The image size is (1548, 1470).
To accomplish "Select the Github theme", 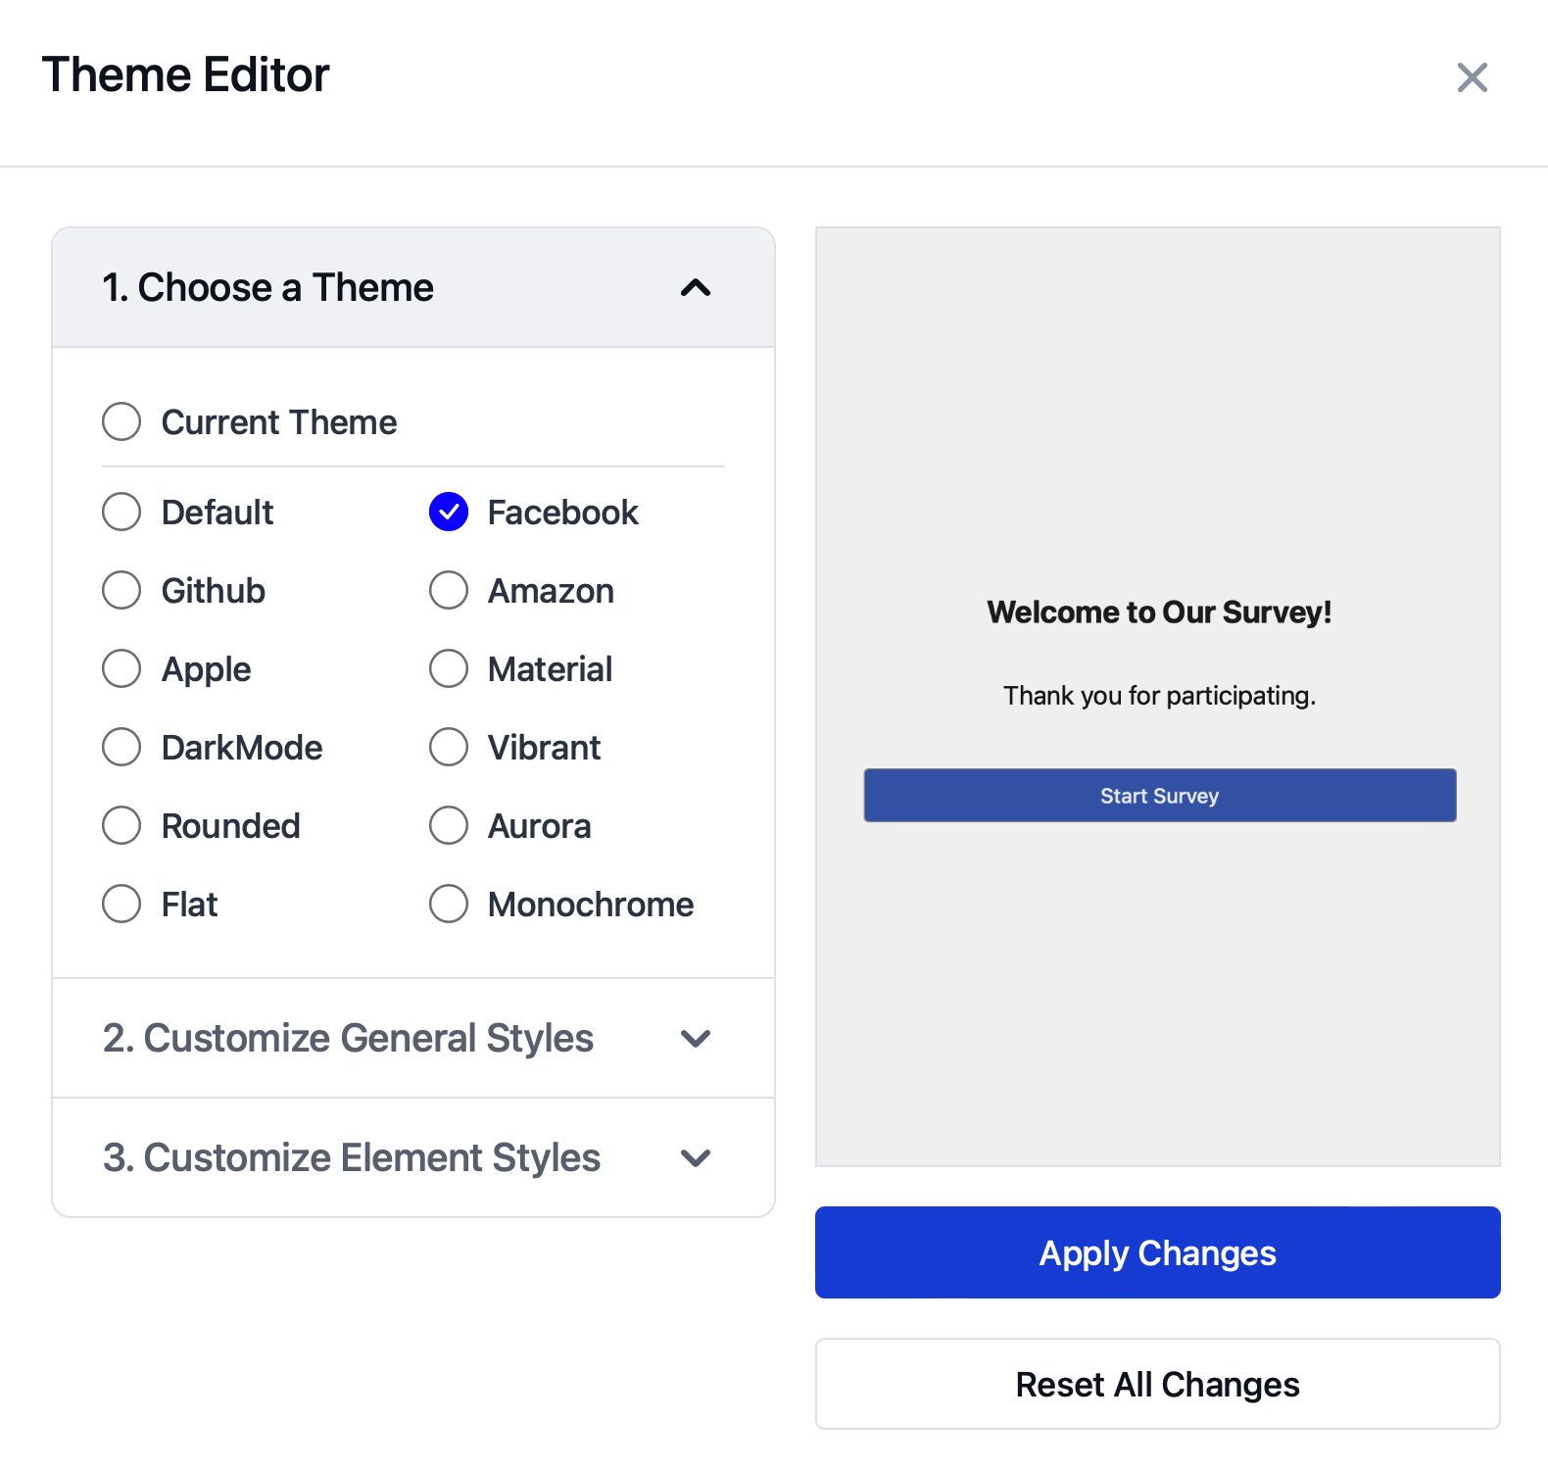I will pos(121,590).
